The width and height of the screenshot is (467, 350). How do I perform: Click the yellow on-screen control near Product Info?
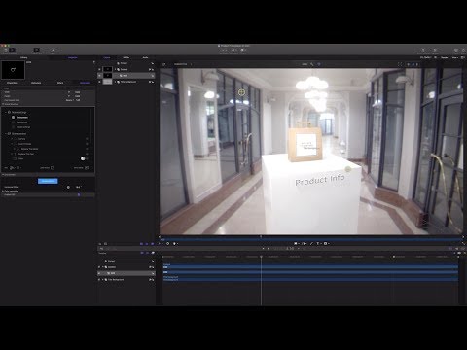[x=348, y=169]
